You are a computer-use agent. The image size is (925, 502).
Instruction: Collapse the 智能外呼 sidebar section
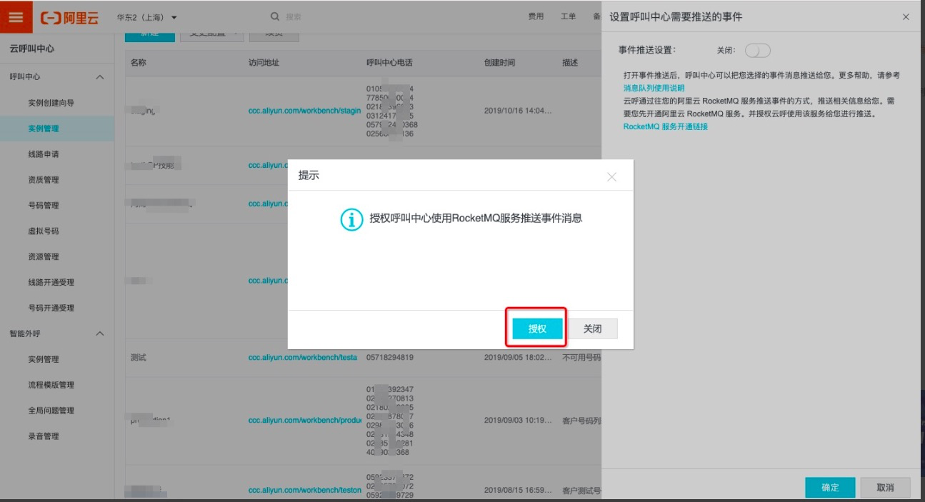100,333
